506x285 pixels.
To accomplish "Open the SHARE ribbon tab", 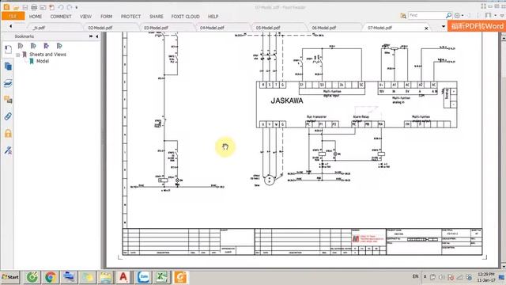I will (157, 16).
